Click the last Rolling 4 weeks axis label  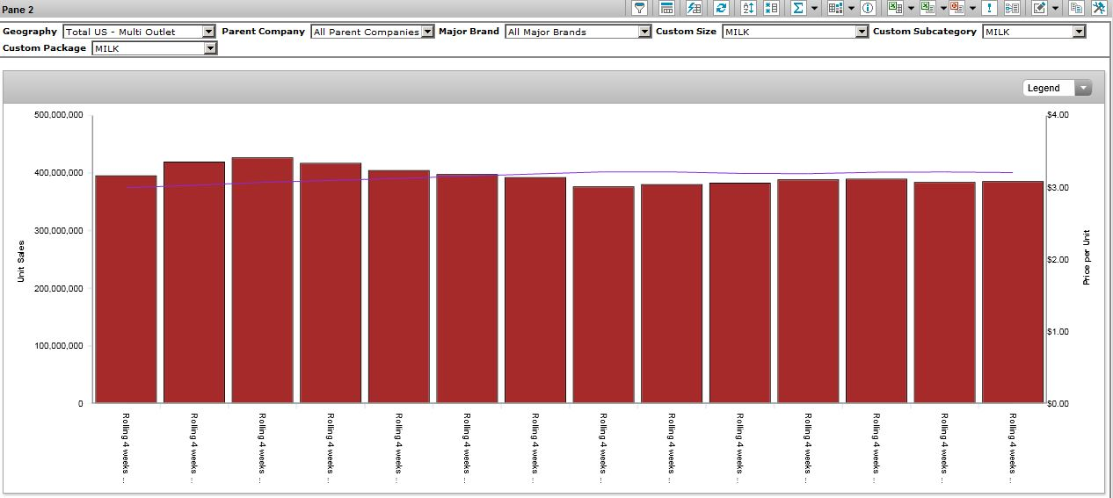click(x=1012, y=446)
